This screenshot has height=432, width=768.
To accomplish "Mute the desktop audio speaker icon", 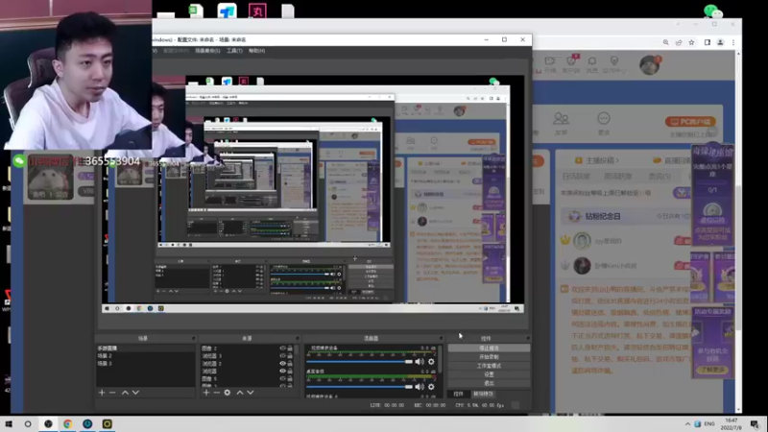I will coord(420,387).
